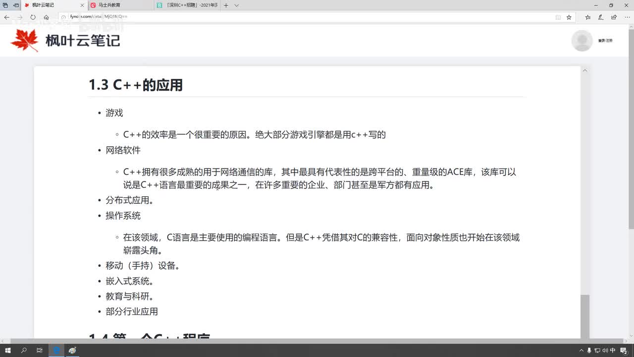Image resolution: width=634 pixels, height=357 pixels.
Task: Open the new tab plus button
Action: pyautogui.click(x=226, y=5)
